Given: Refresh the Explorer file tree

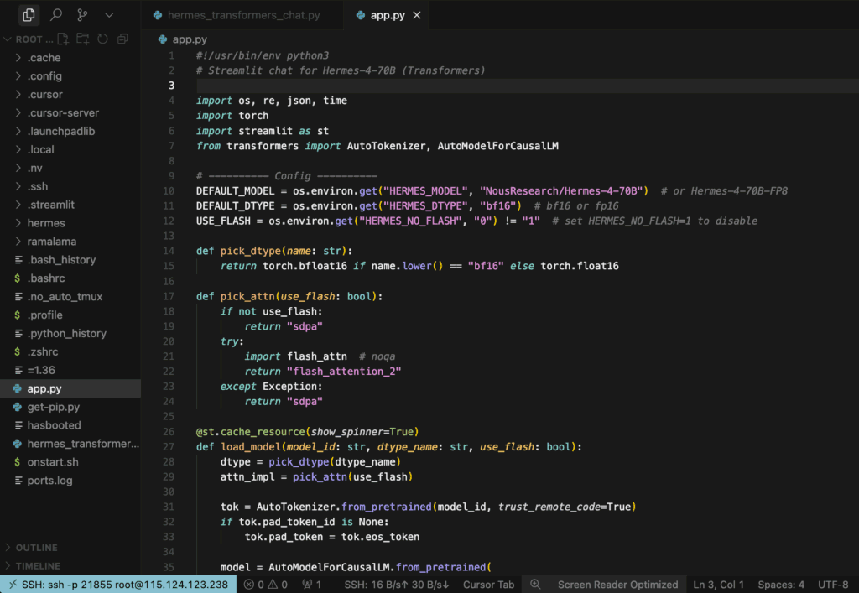Looking at the screenshot, I should coord(102,39).
